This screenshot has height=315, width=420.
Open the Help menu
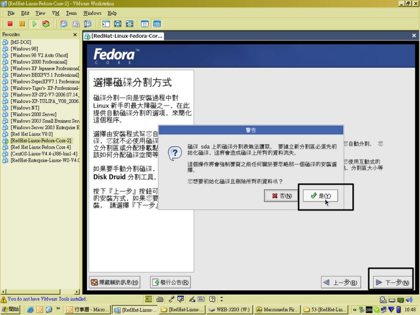click(x=112, y=13)
